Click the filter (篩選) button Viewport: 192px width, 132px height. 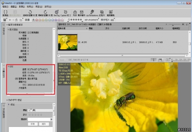point(27,20)
